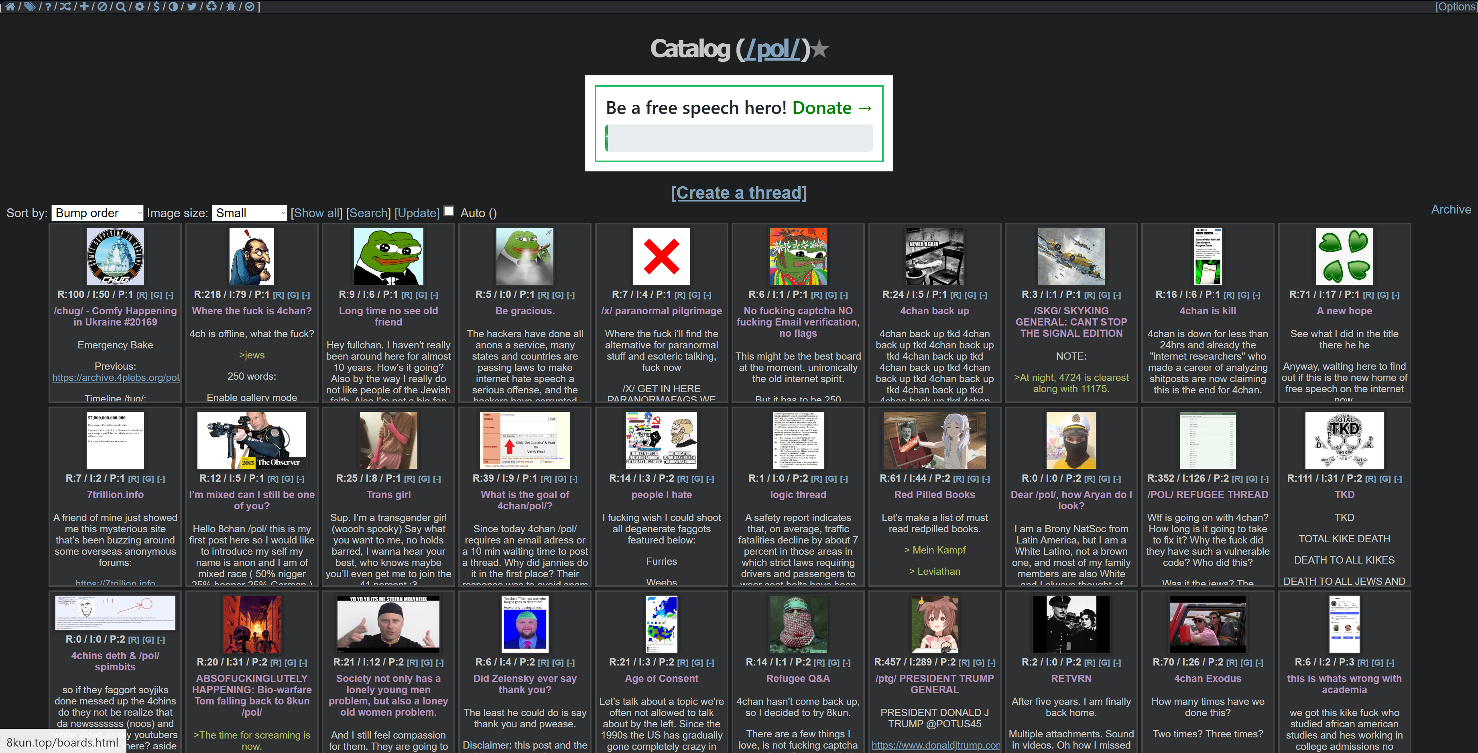Hide the /chug/ Comfy Happening thread with [-]
1478x753 pixels.
(169, 295)
